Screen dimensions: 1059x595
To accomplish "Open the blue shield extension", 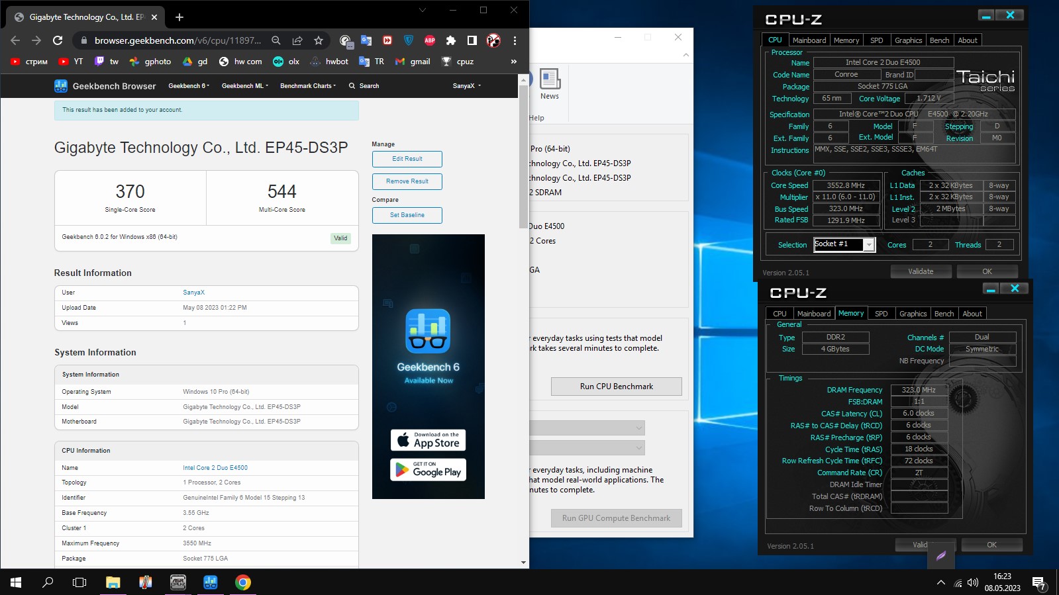I will coord(409,40).
